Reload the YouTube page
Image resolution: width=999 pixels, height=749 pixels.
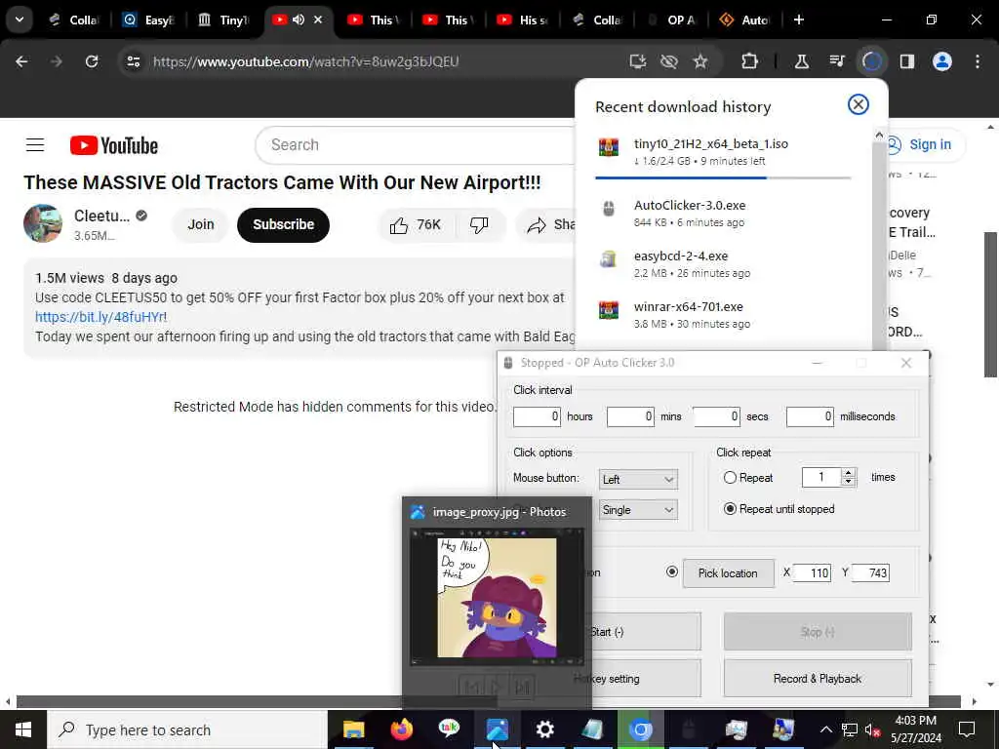coord(92,61)
